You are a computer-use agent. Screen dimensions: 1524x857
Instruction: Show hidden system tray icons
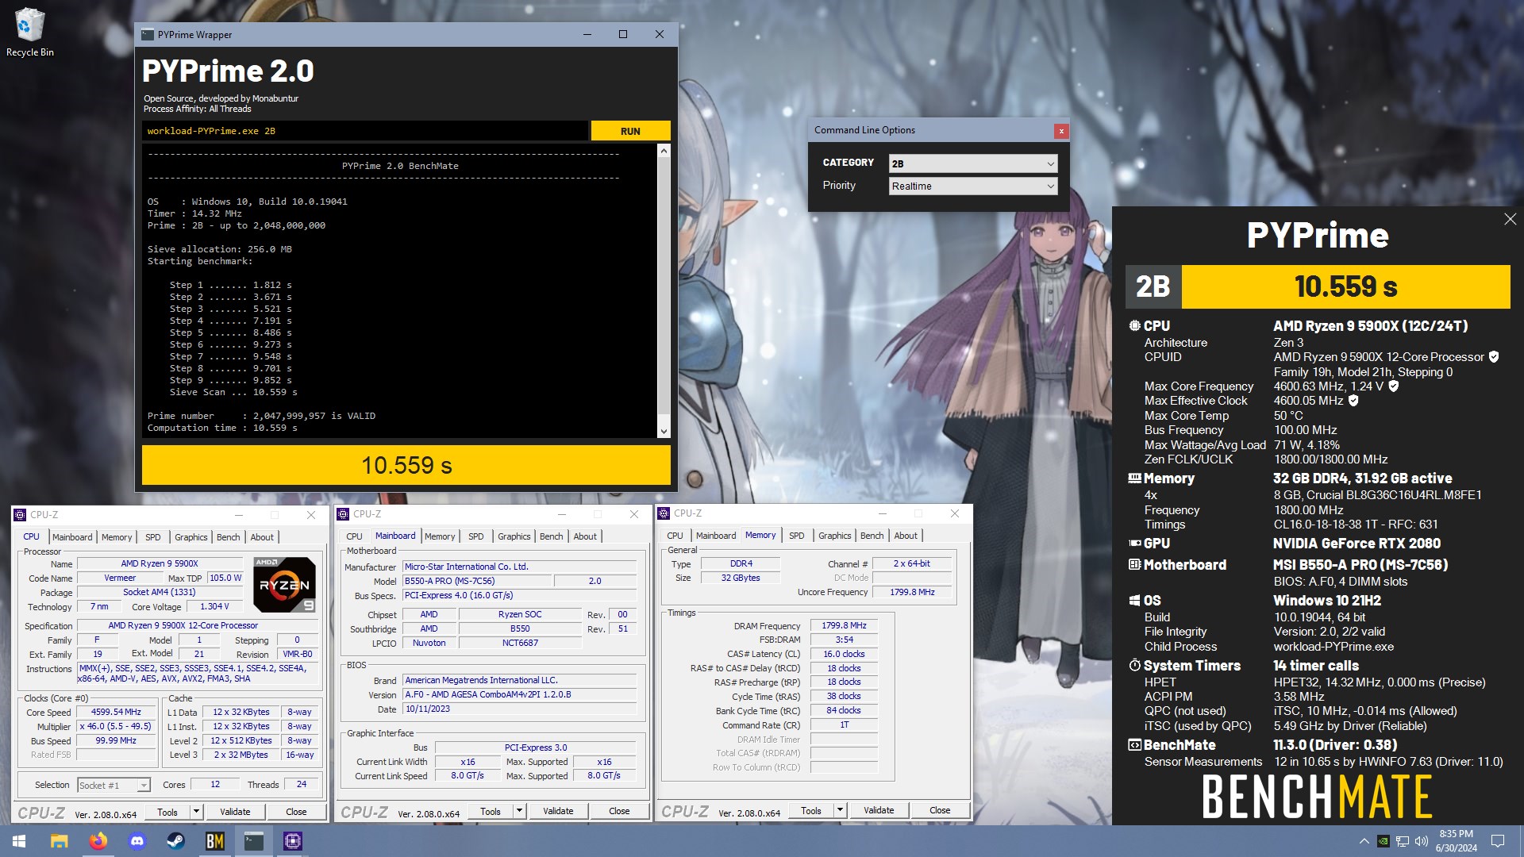pos(1364,841)
